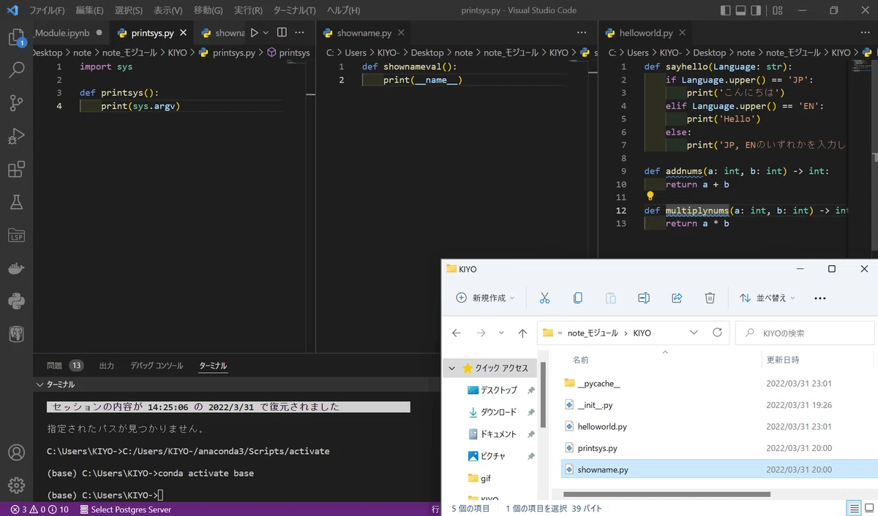The image size is (878, 516).
Task: Switch to 出力 panel tab
Action: pos(107,365)
